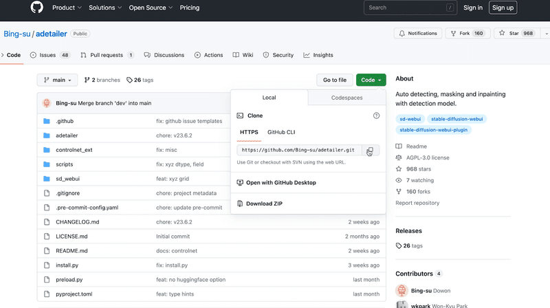Open the Star list dropdown arrow
Viewport: 550px width, 308px height.
(x=547, y=33)
